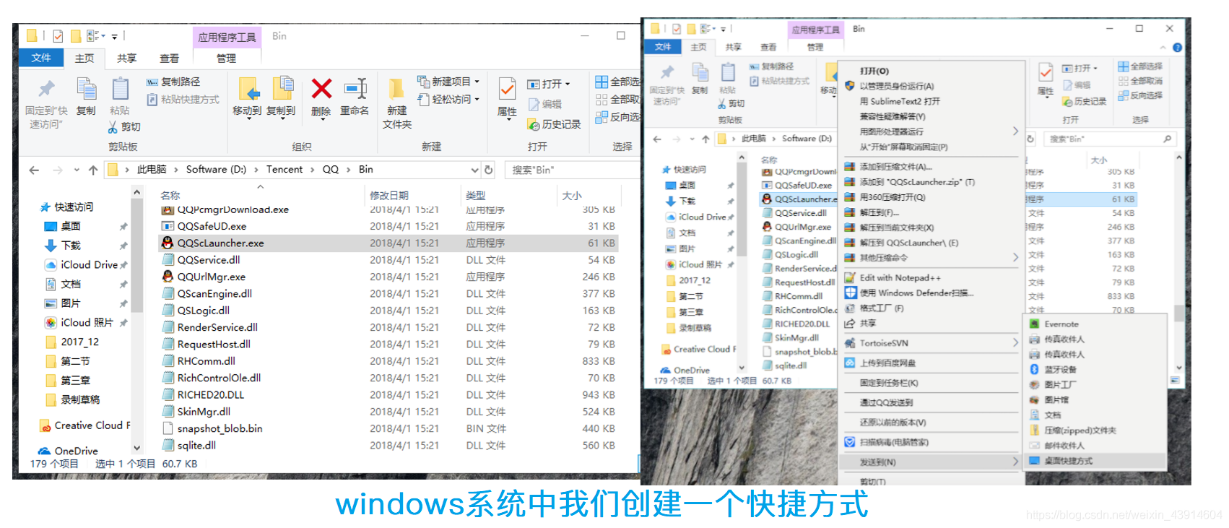Screen dimensions: 1229x528
Task: Open the 文件 tab in left window
Action: (41, 58)
